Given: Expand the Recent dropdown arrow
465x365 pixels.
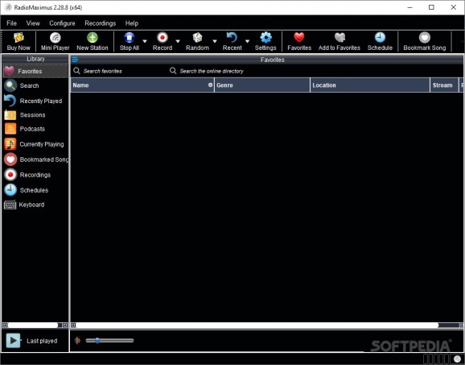Looking at the screenshot, I should pyautogui.click(x=247, y=41).
